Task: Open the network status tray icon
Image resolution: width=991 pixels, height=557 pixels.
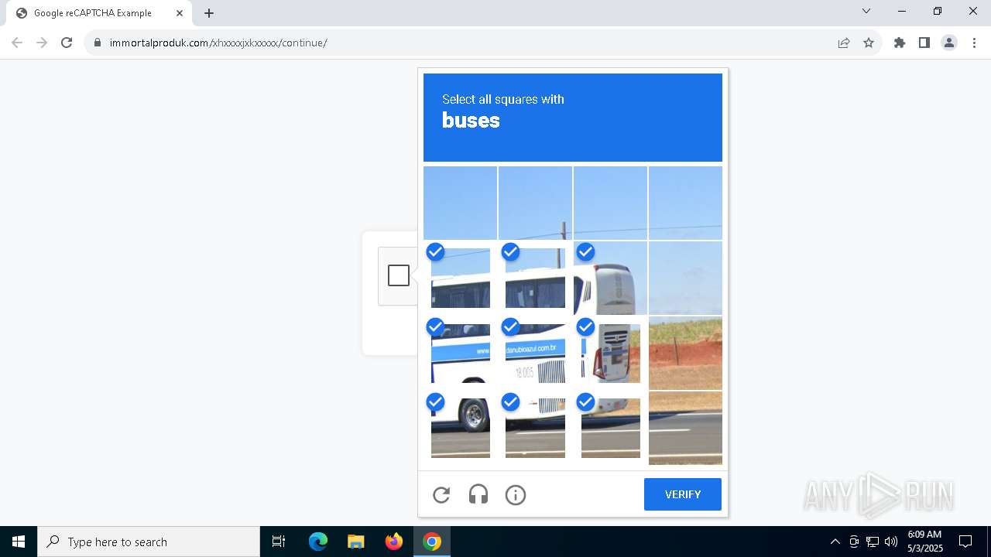Action: [x=873, y=542]
